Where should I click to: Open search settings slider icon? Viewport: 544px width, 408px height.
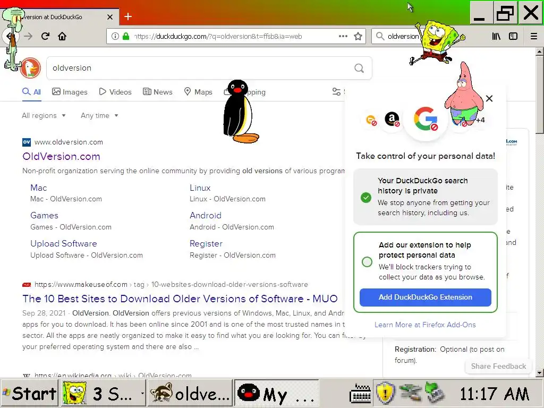336,91
